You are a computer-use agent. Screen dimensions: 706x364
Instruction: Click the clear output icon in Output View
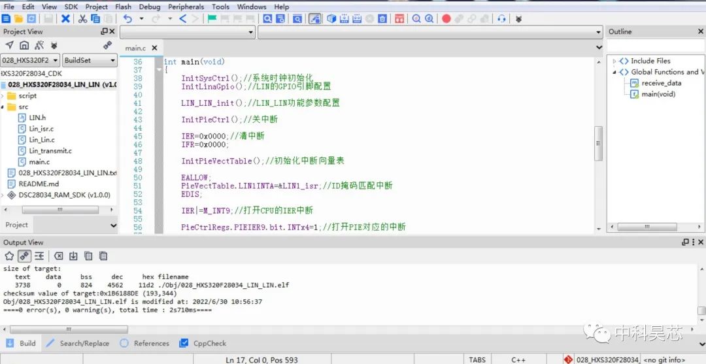coord(59,256)
